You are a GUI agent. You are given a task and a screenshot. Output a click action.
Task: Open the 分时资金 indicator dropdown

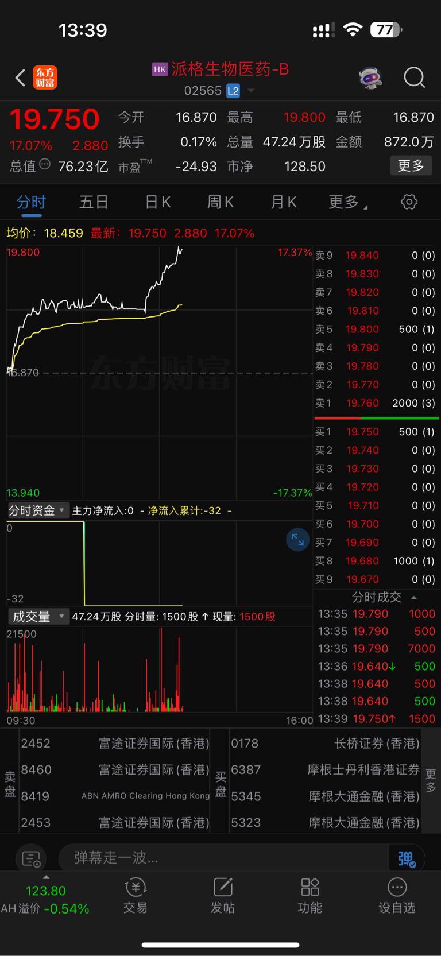[38, 510]
